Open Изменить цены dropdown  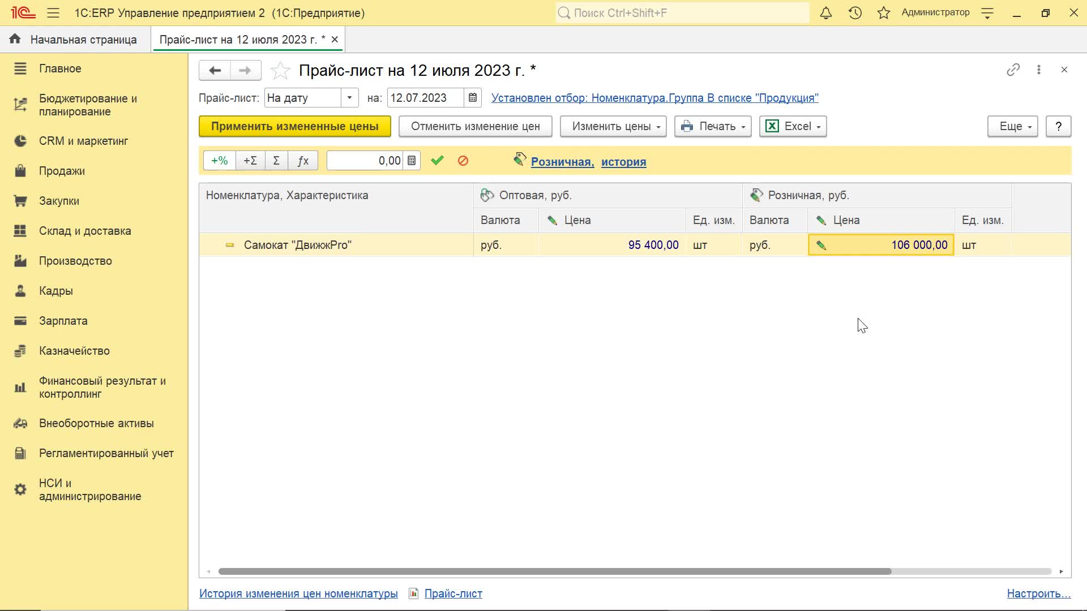coord(613,126)
